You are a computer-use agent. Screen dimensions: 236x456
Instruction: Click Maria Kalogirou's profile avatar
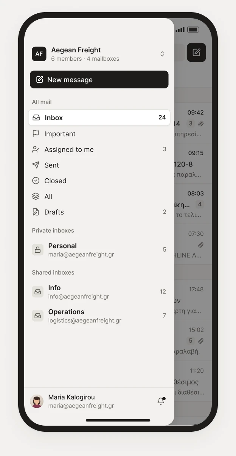tap(37, 401)
